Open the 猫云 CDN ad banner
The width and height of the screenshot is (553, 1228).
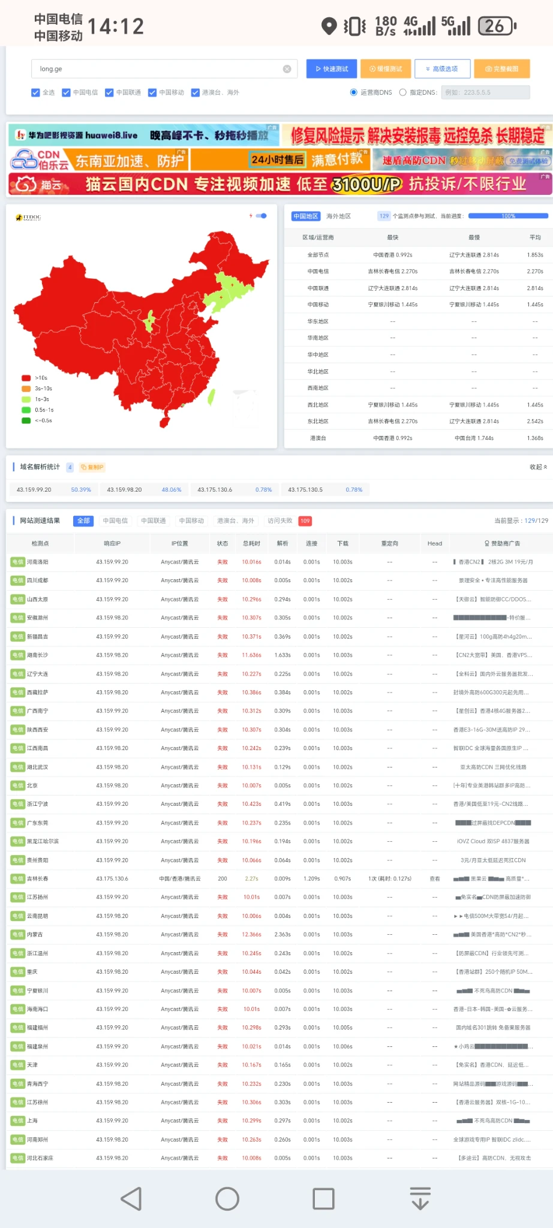pos(279,184)
